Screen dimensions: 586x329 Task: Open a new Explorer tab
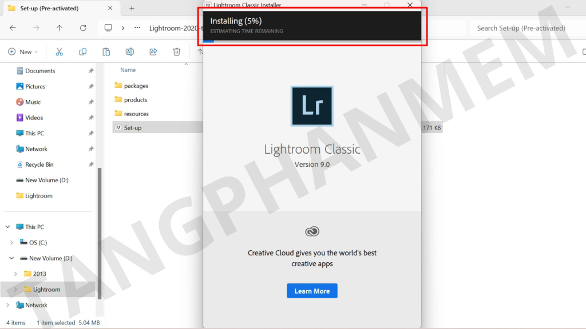(x=132, y=8)
